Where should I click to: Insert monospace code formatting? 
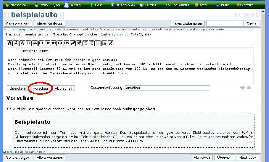(29, 43)
